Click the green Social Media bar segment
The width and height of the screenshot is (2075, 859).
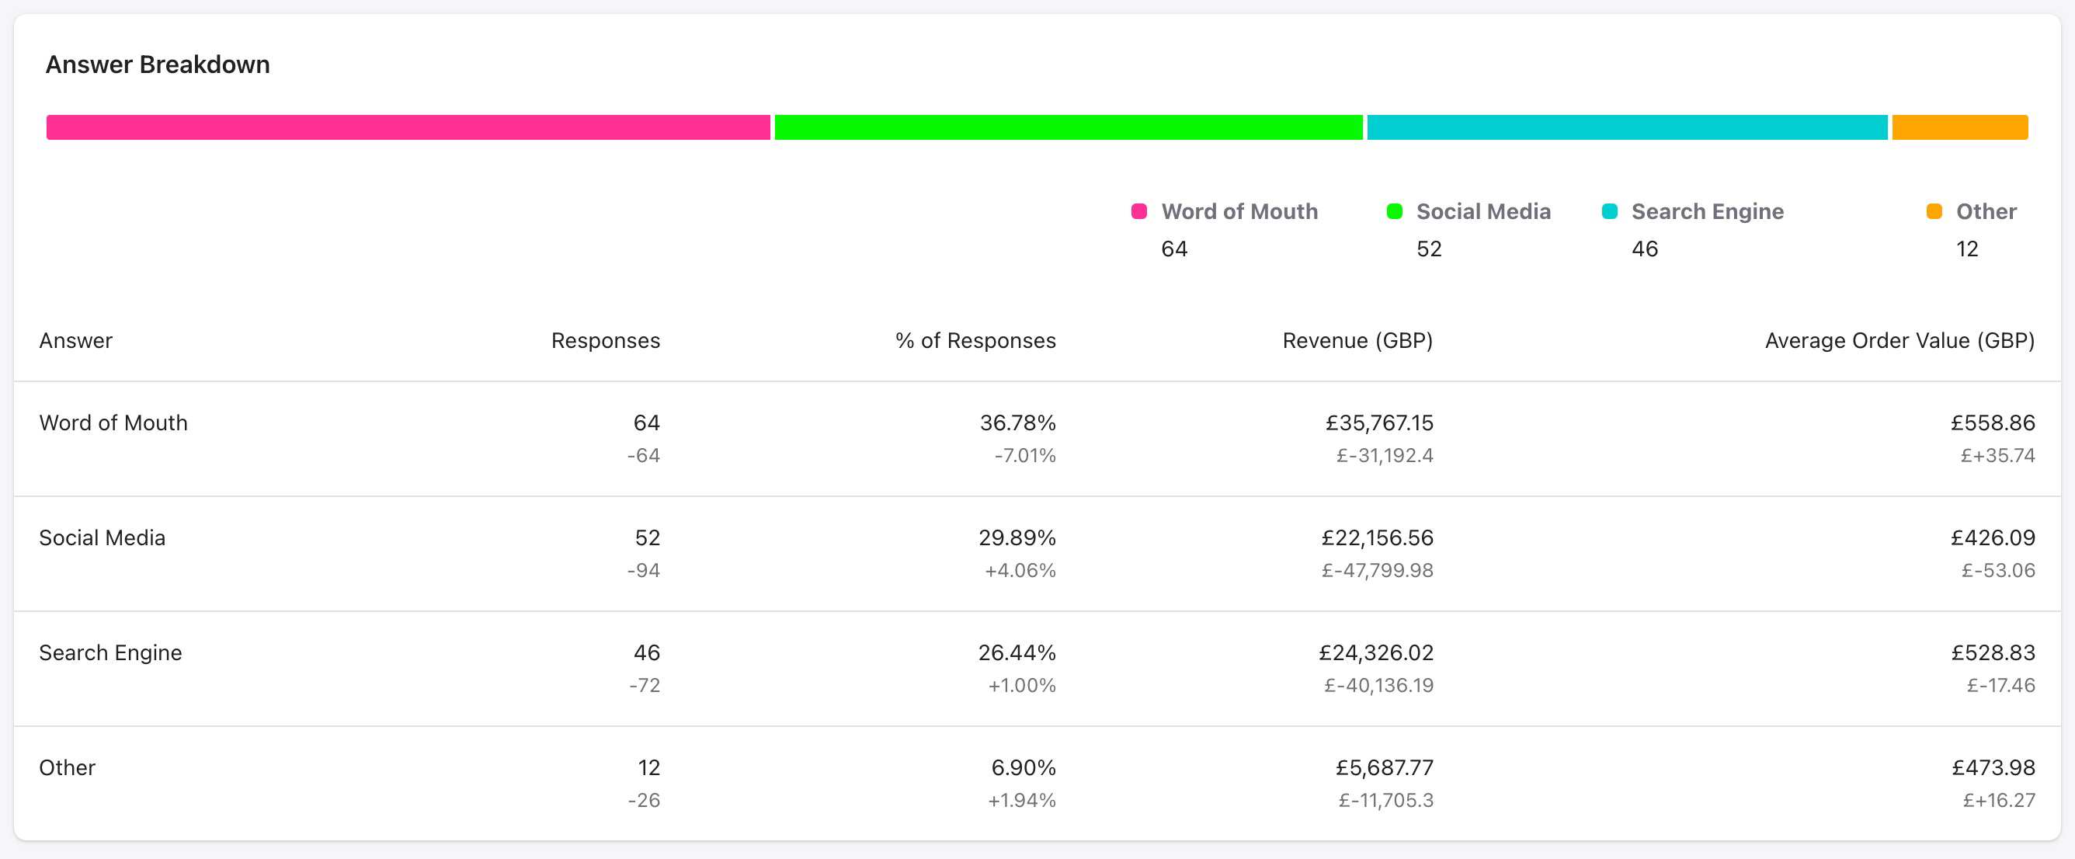[x=1068, y=127]
